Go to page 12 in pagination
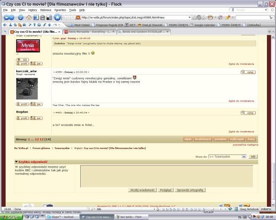This screenshot has width=276, height=220. 37,139
